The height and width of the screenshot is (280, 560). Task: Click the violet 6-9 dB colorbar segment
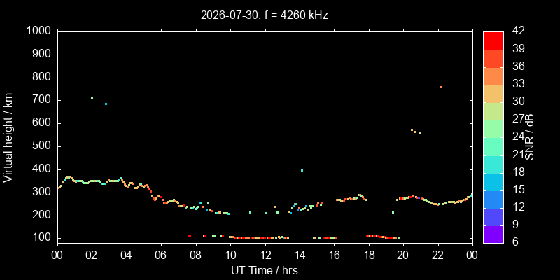(x=493, y=234)
